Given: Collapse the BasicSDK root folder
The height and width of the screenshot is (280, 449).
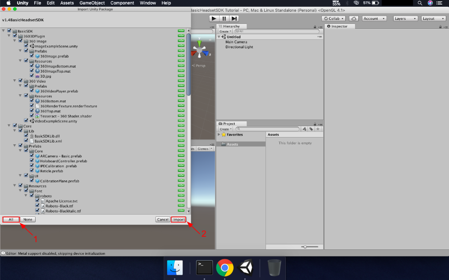Looking at the screenshot, I should [4, 31].
